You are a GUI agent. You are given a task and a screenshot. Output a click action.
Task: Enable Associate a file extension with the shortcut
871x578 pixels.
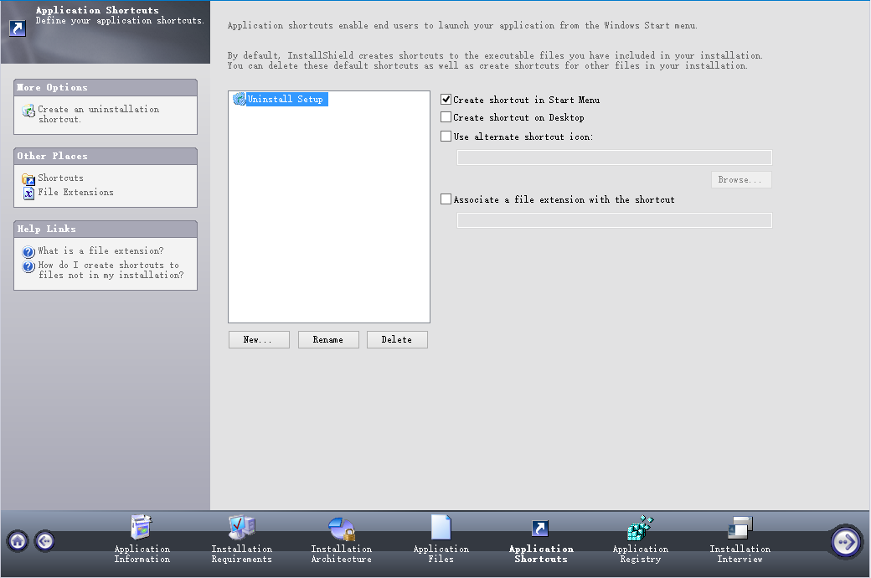(x=446, y=199)
